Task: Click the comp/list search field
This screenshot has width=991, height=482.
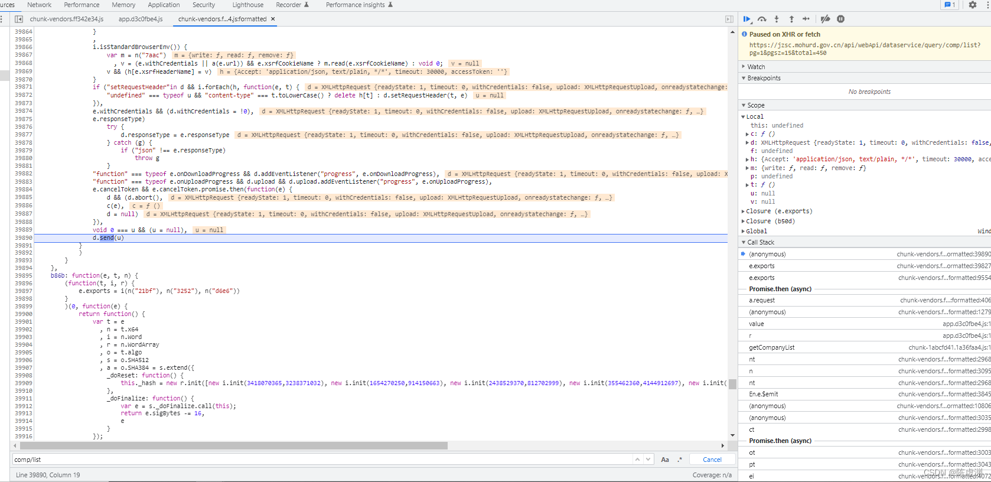Action: coord(322,460)
